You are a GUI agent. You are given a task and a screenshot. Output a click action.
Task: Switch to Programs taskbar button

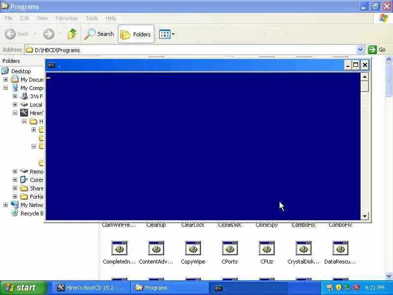point(169,288)
